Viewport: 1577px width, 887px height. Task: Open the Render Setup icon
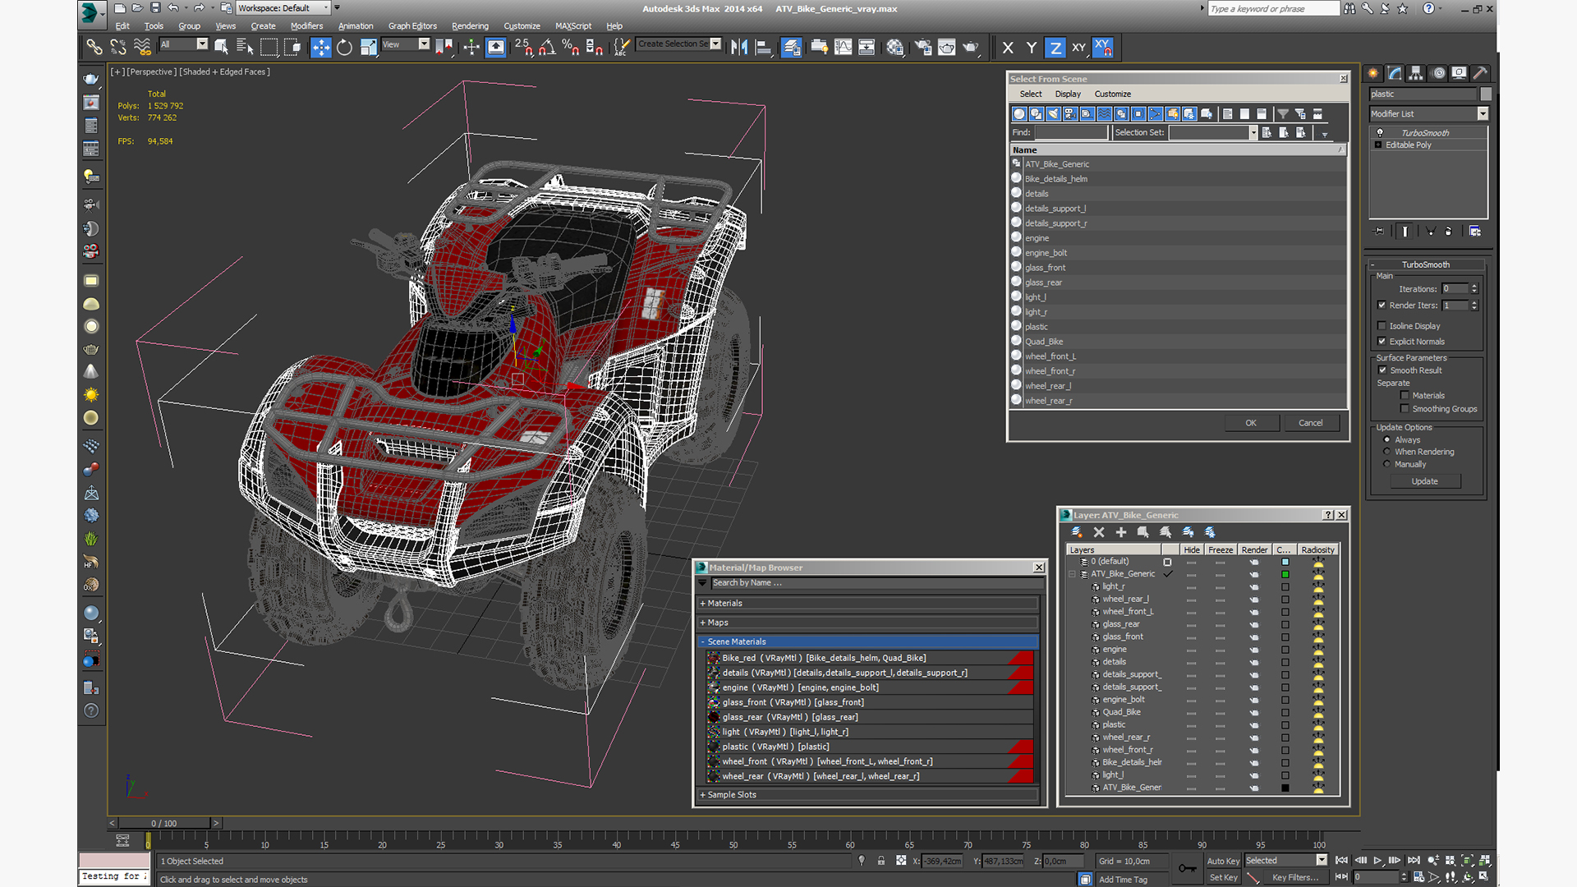pyautogui.click(x=923, y=48)
